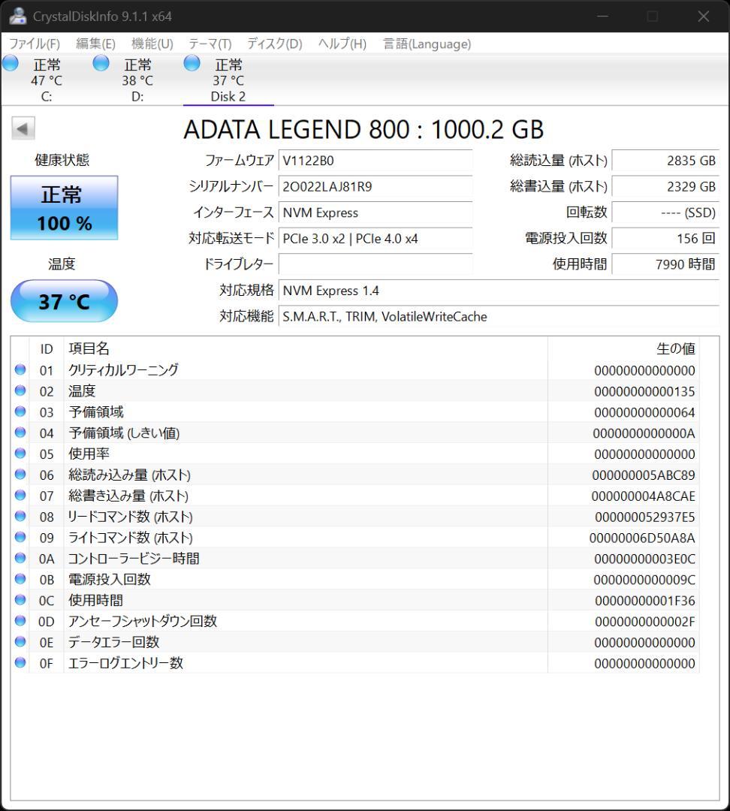Screen dimensions: 730x811
Task: Click the 生の値 column header
Action: pyautogui.click(x=623, y=348)
